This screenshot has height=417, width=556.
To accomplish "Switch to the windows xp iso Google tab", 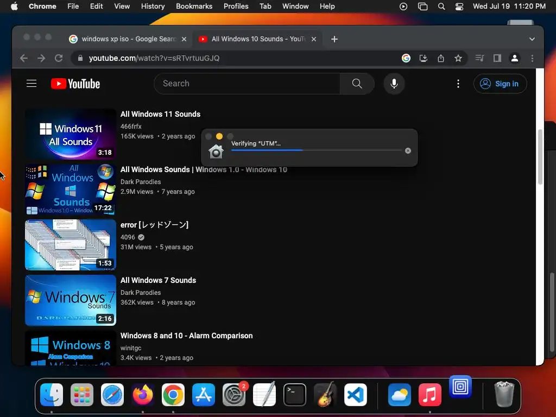I will 128,39.
